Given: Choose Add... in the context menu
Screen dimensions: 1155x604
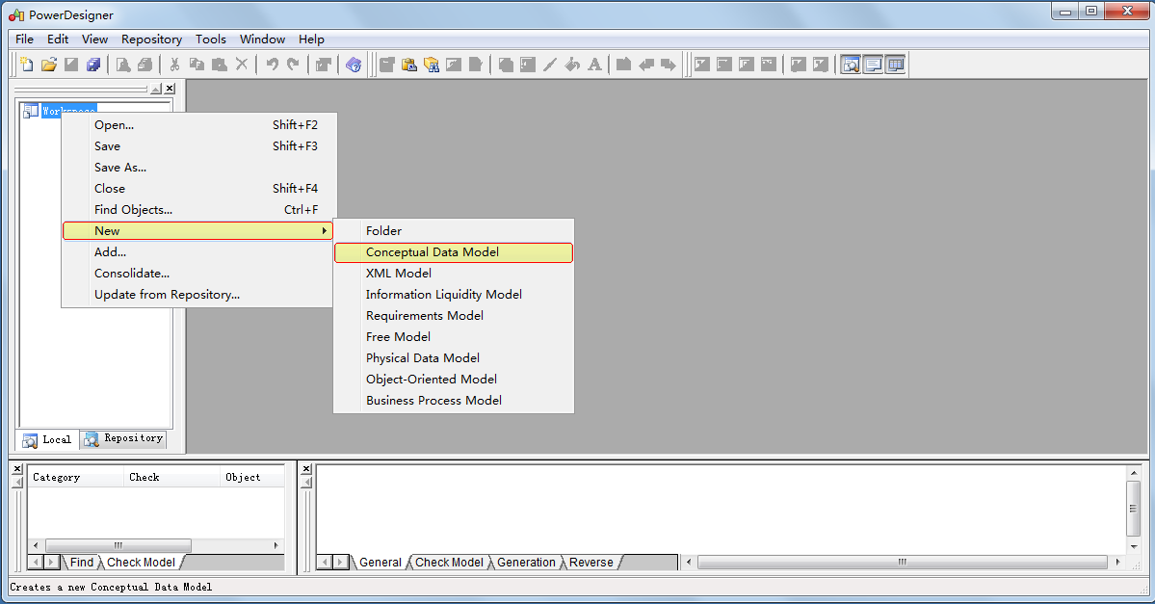Looking at the screenshot, I should [198, 252].
